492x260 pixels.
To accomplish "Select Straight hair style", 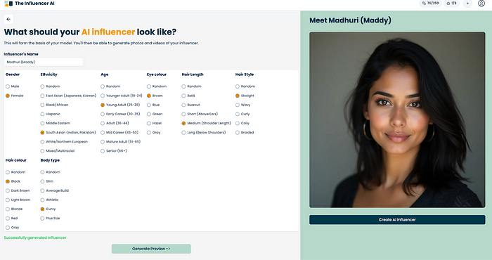I will (245, 96).
